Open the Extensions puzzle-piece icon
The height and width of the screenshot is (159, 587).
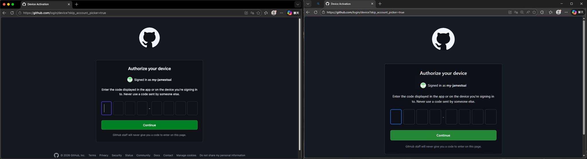pos(542,12)
